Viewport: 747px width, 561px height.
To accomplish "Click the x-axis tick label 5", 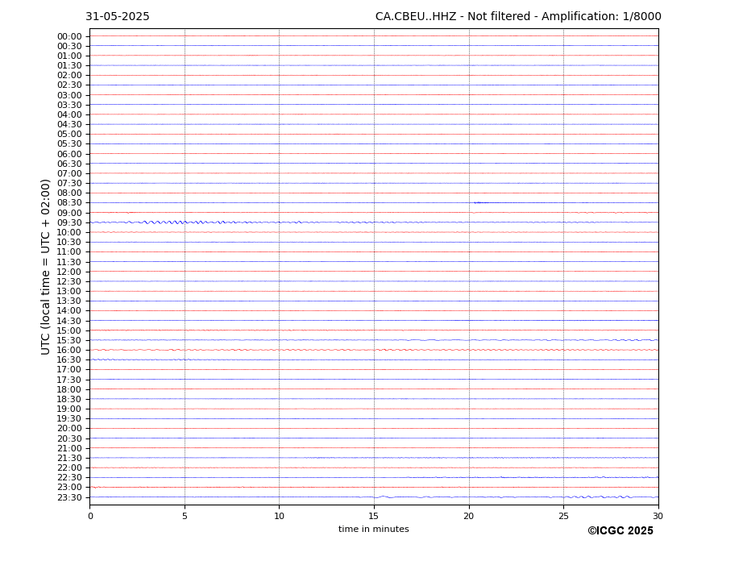I will pyautogui.click(x=185, y=516).
